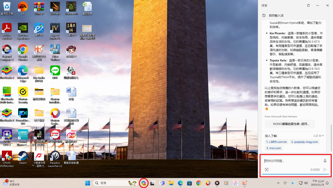Click the send arrow in Copilot
Viewport: 333px width, 188px height.
[325, 169]
